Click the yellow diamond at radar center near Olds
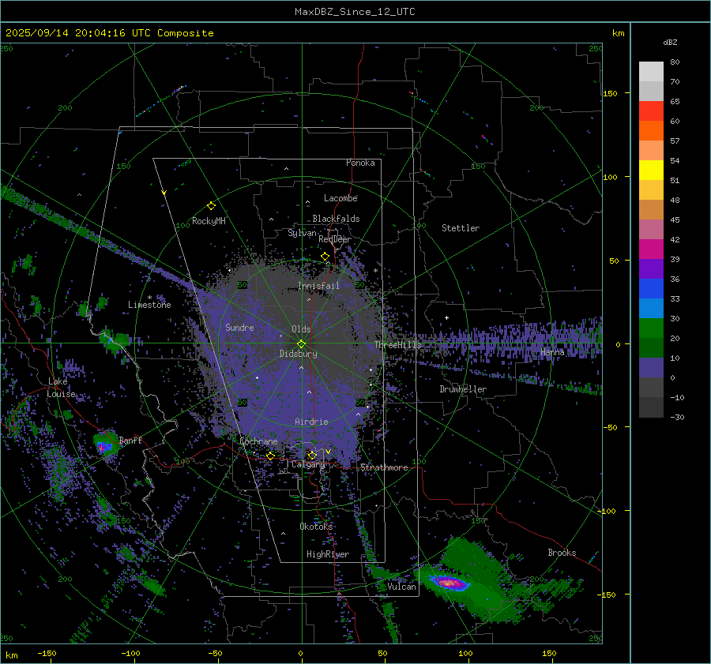The width and height of the screenshot is (711, 664). click(301, 344)
